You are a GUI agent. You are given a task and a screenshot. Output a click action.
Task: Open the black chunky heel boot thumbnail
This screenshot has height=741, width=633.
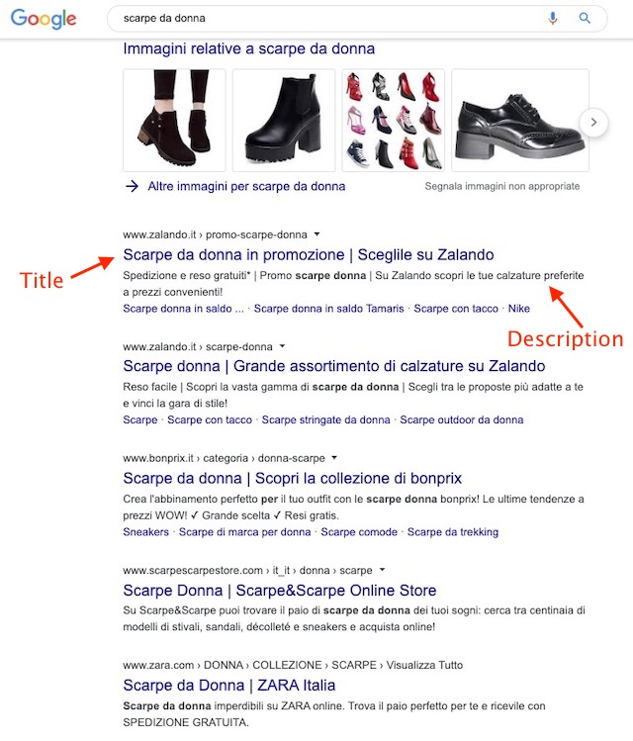coord(284,120)
